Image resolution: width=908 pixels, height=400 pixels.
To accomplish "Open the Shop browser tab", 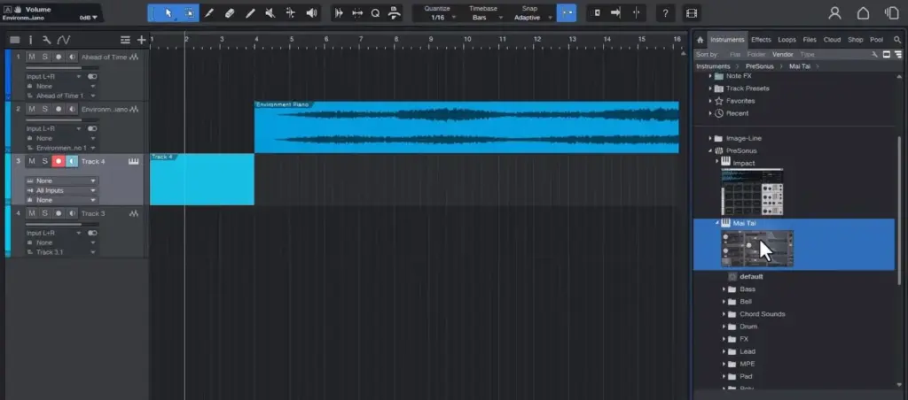I will (856, 40).
